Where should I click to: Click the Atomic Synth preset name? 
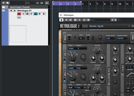[96, 26]
